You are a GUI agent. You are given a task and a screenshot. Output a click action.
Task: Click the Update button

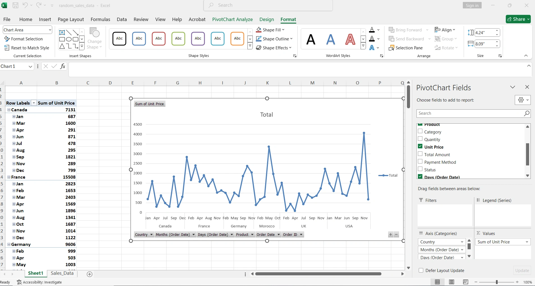coord(522,270)
